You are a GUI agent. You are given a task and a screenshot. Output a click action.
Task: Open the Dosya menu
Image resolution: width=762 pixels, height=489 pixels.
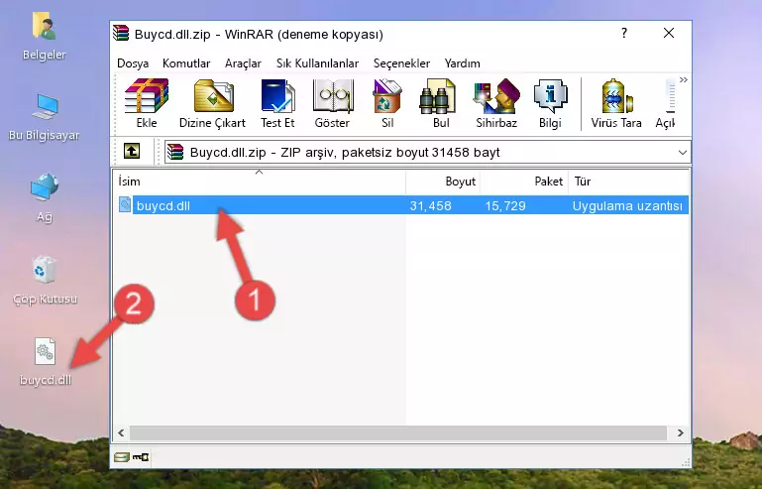133,63
